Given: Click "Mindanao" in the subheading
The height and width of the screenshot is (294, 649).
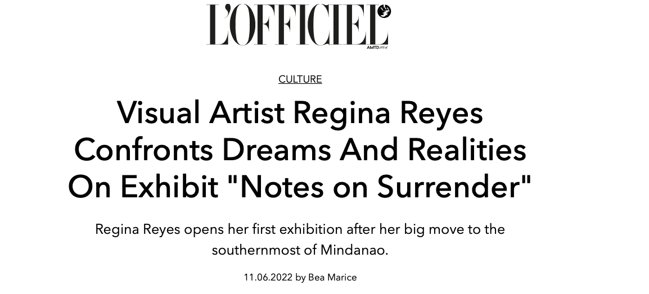Looking at the screenshot, I should coord(354,250).
